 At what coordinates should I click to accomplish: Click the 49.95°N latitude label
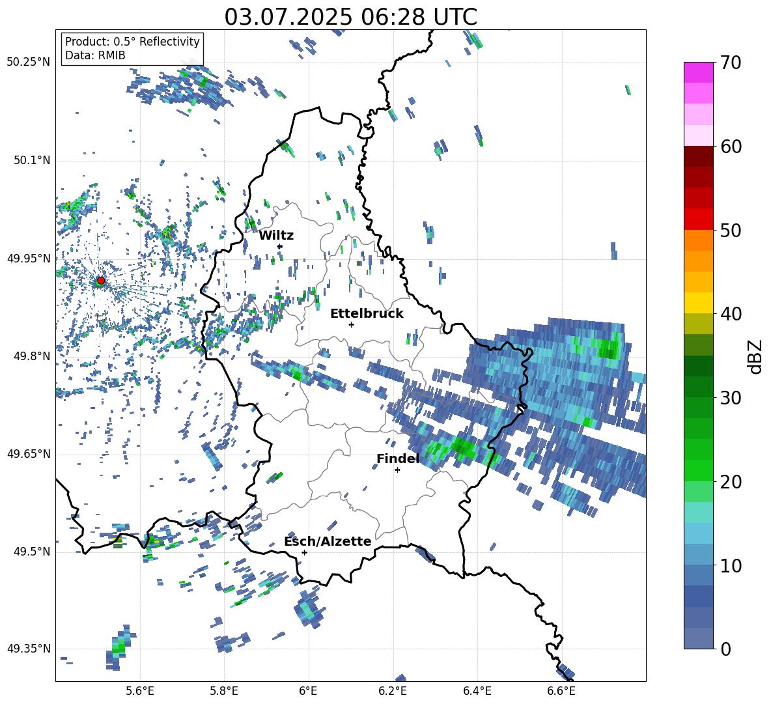(x=29, y=258)
